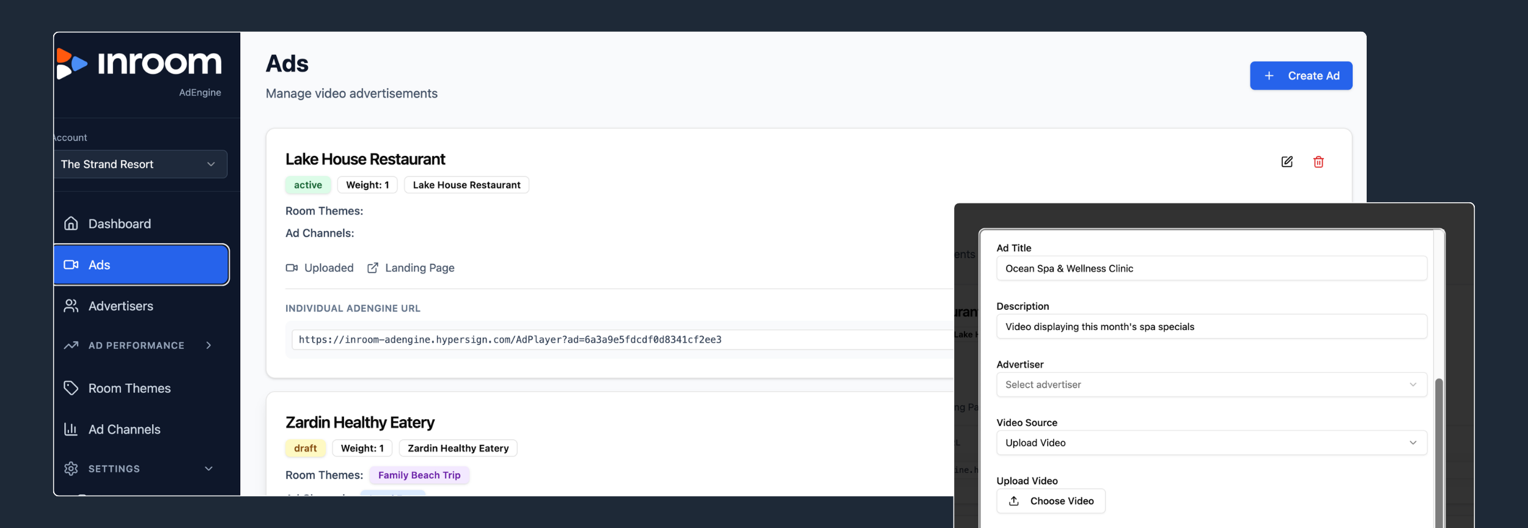Click the Choose Video button
Viewport: 1528px width, 528px height.
[1051, 501]
